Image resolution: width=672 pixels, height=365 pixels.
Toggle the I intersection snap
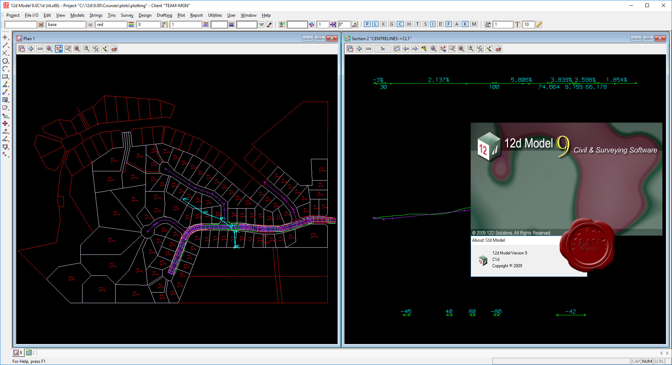click(433, 24)
